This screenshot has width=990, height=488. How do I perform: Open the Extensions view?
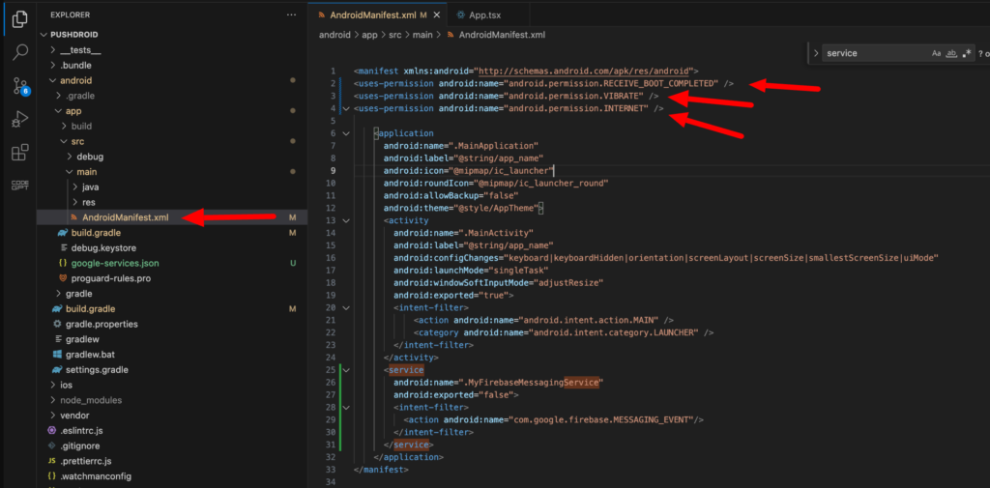(19, 152)
